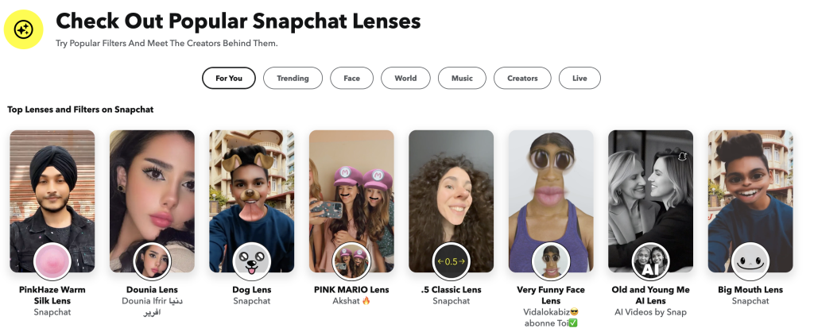814x332 pixels.
Task: Select the Dounia Lens round avatar icon
Action: pyautogui.click(x=152, y=261)
